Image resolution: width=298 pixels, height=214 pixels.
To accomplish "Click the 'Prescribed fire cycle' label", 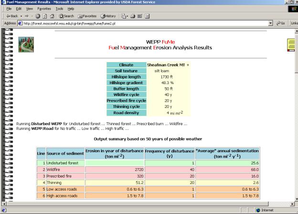I will tap(126, 101).
